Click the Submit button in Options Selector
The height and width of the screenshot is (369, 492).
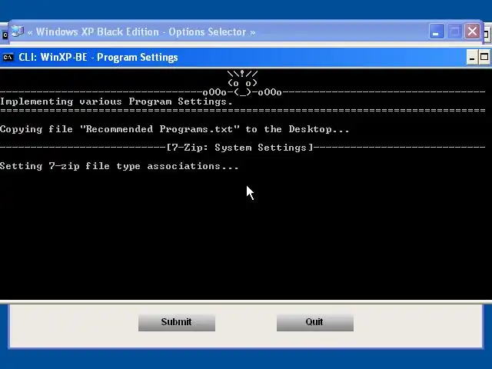click(x=177, y=323)
